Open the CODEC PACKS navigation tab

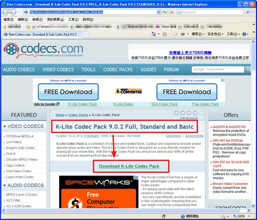coord(118,70)
